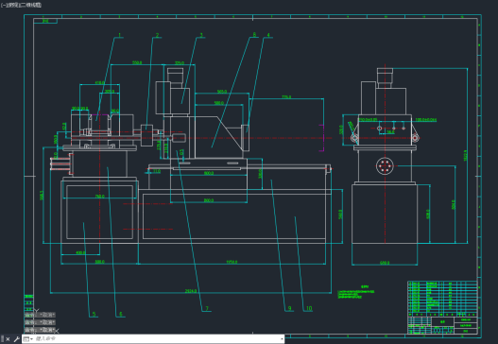The image size is (498, 344).
Task: Select the 410.0 dimension text
Action: pos(99,82)
